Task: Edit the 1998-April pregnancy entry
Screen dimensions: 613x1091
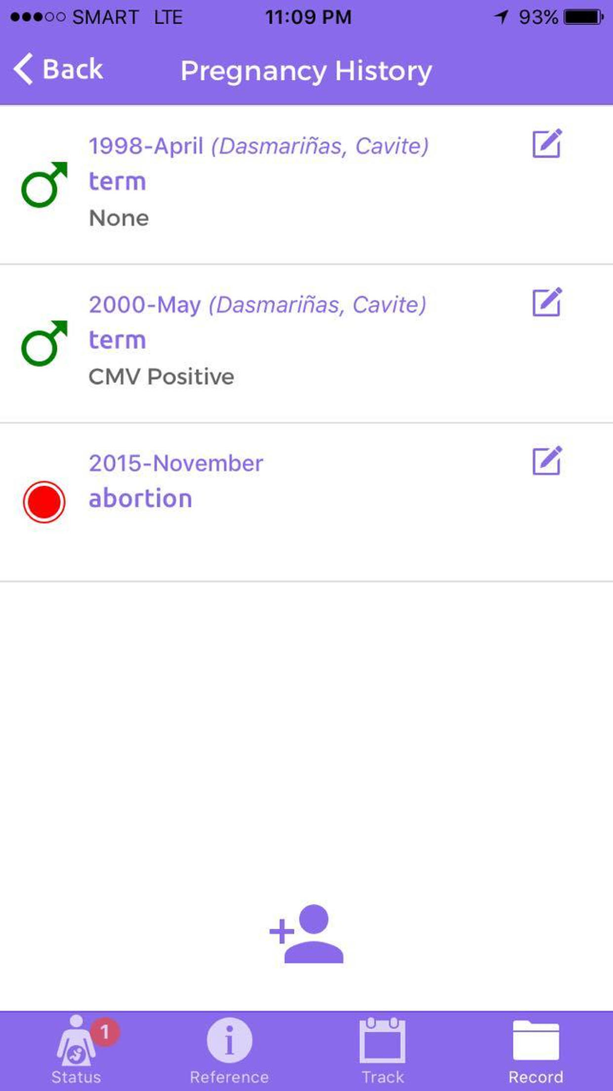Action: pos(546,144)
